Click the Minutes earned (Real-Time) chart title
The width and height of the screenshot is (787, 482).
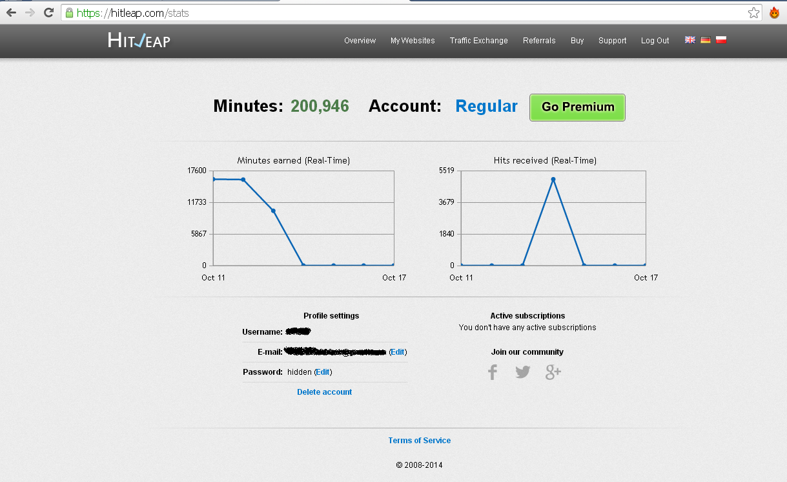[x=294, y=160]
